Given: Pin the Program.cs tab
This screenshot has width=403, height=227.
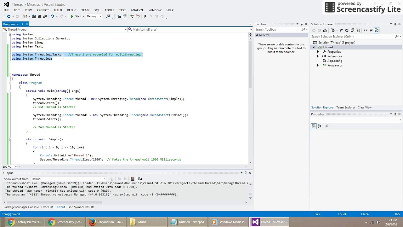Looking at the screenshot, I should (22, 24).
